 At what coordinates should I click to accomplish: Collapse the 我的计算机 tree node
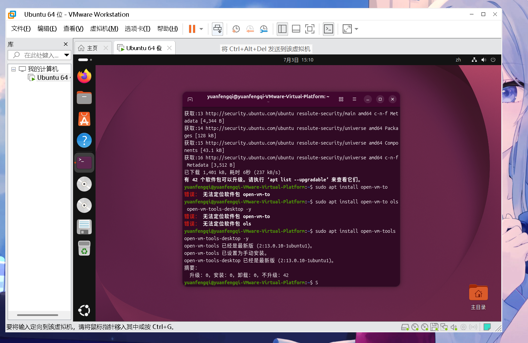click(x=13, y=69)
